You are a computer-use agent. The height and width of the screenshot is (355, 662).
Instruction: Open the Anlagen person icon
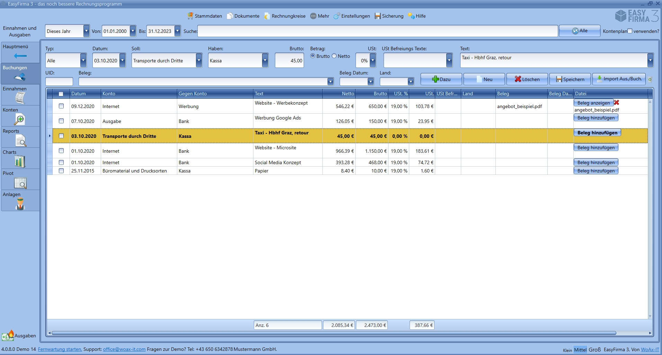[x=20, y=204]
